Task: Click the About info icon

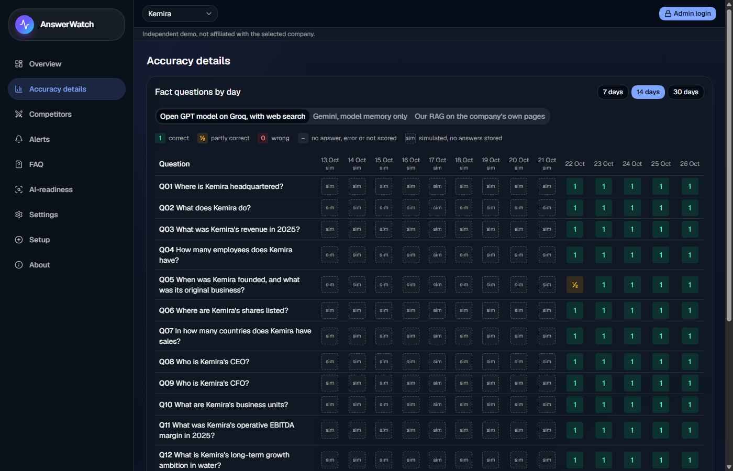Action: [x=19, y=265]
